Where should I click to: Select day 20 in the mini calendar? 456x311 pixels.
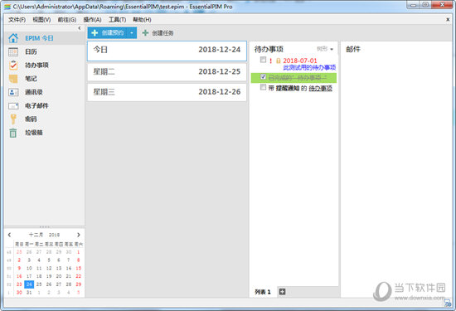click(59, 276)
